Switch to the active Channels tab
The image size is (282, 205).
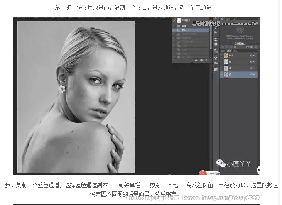tap(229, 51)
